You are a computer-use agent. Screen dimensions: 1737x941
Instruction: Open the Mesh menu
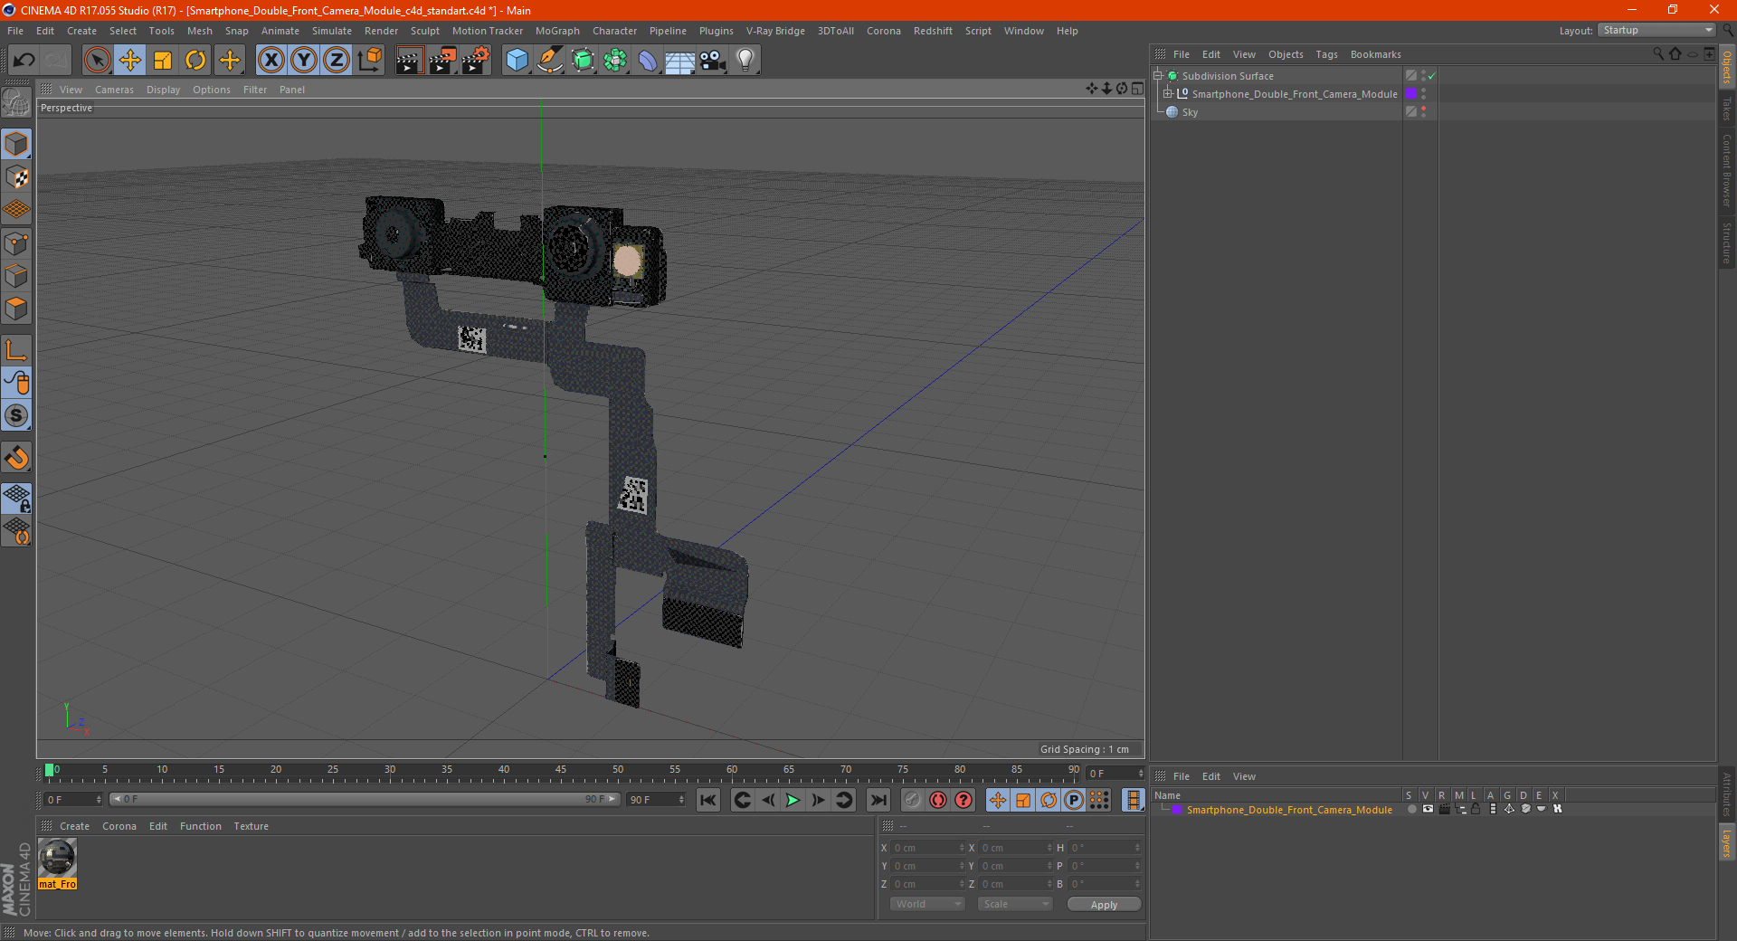[x=199, y=31]
